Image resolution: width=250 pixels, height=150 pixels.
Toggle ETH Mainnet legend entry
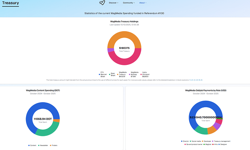coord(103,74)
